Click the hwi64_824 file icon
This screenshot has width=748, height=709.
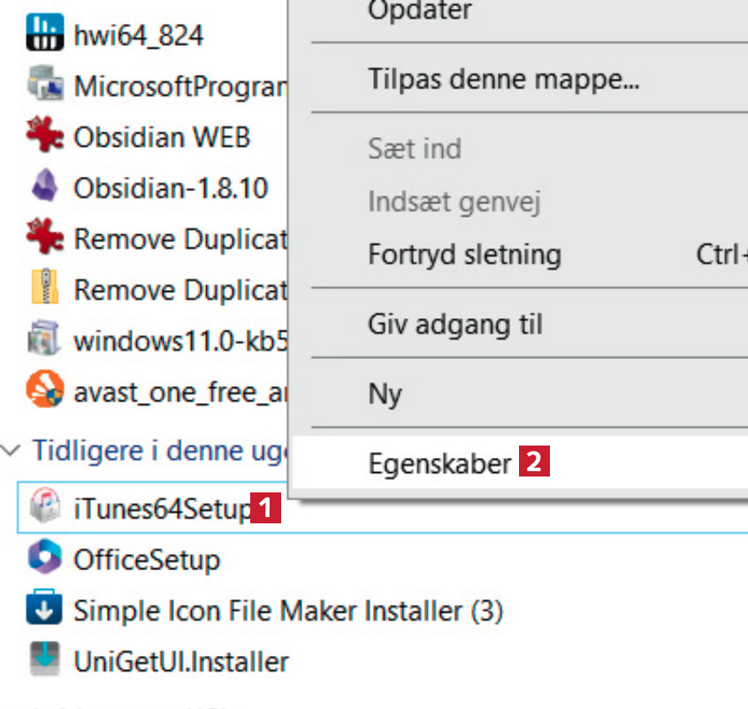point(44,34)
